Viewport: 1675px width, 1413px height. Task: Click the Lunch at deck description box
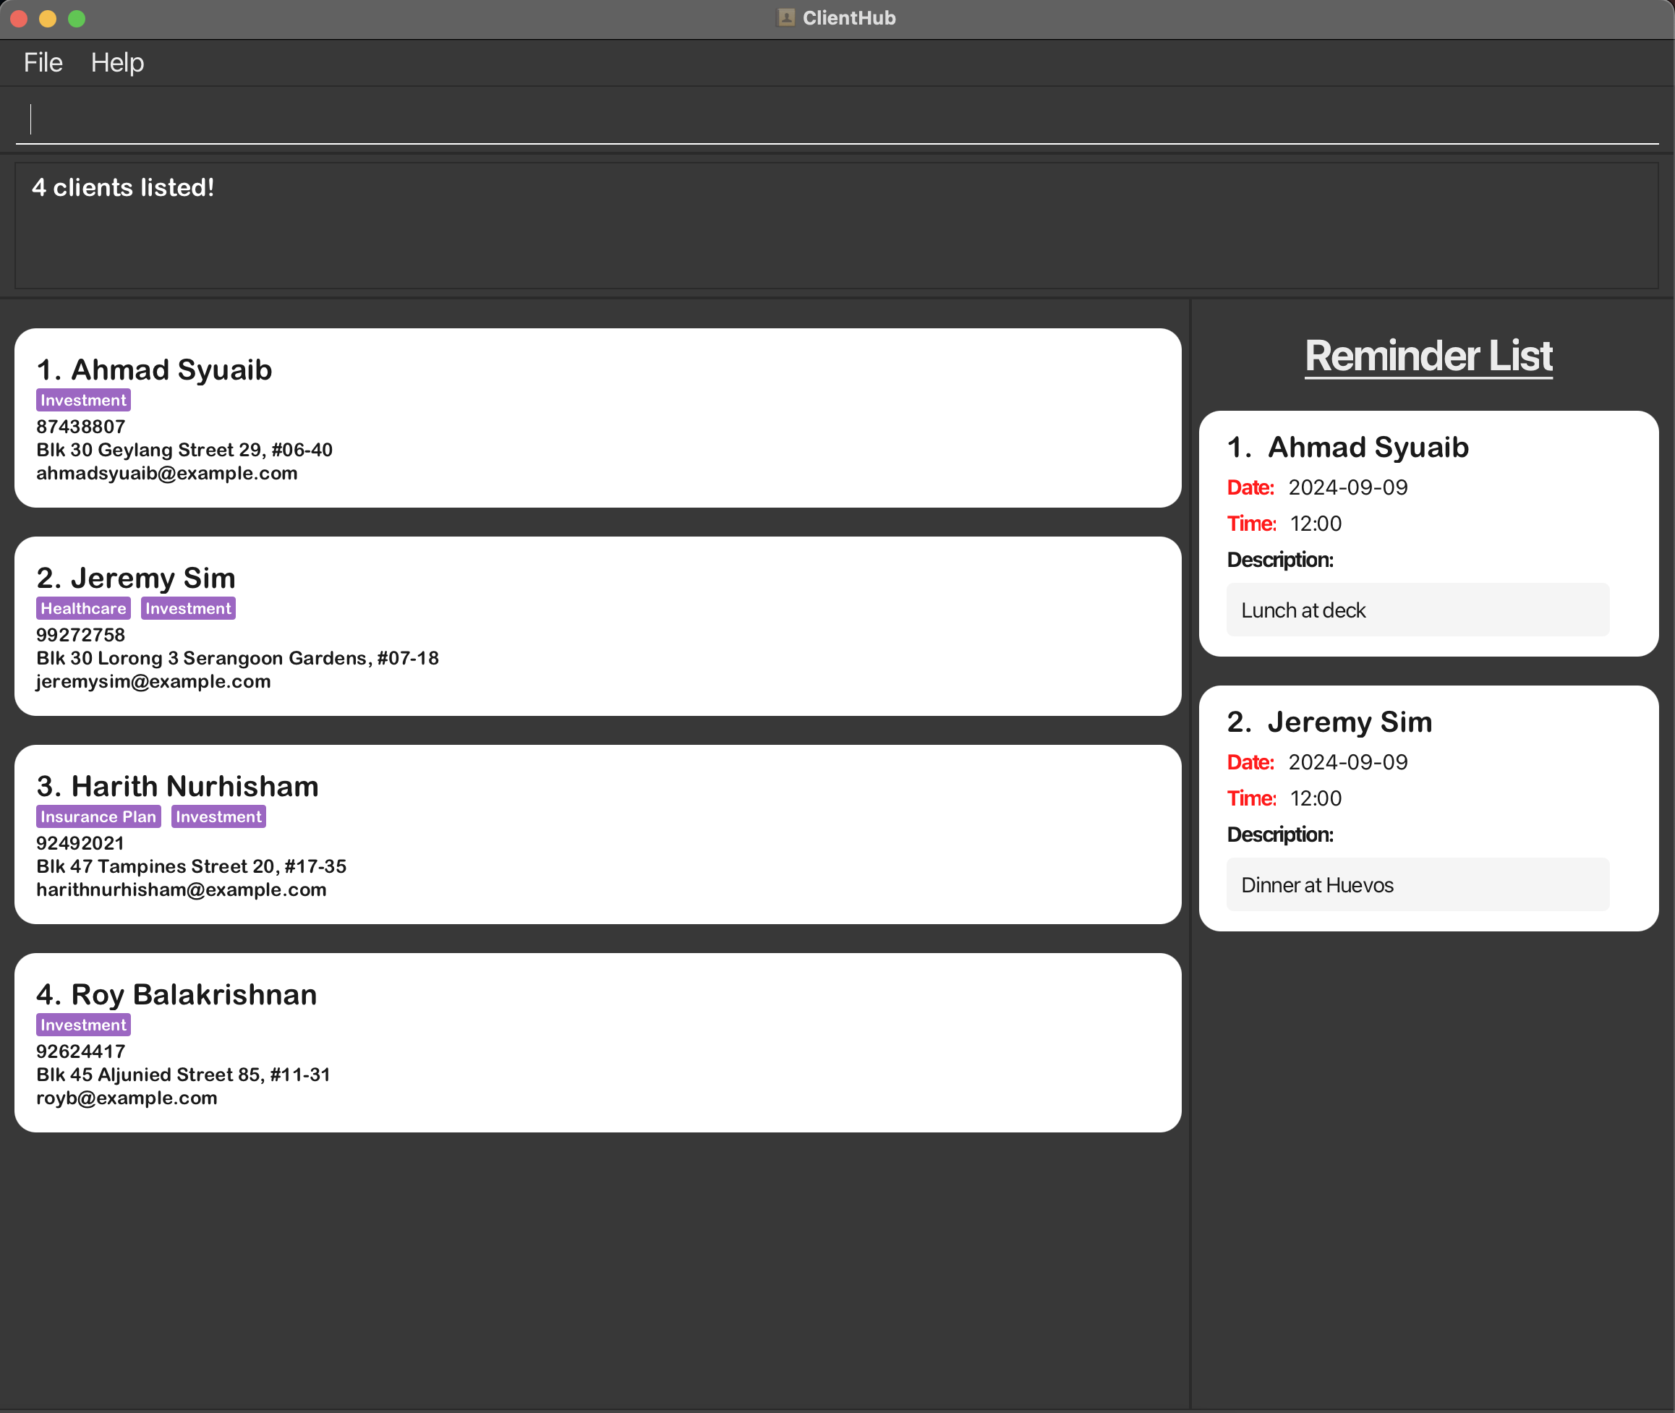pyautogui.click(x=1417, y=610)
